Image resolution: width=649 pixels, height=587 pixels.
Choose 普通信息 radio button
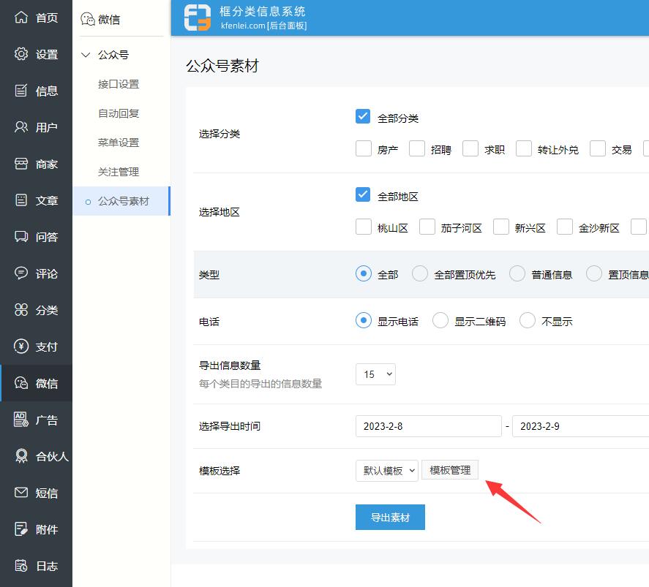tap(517, 274)
